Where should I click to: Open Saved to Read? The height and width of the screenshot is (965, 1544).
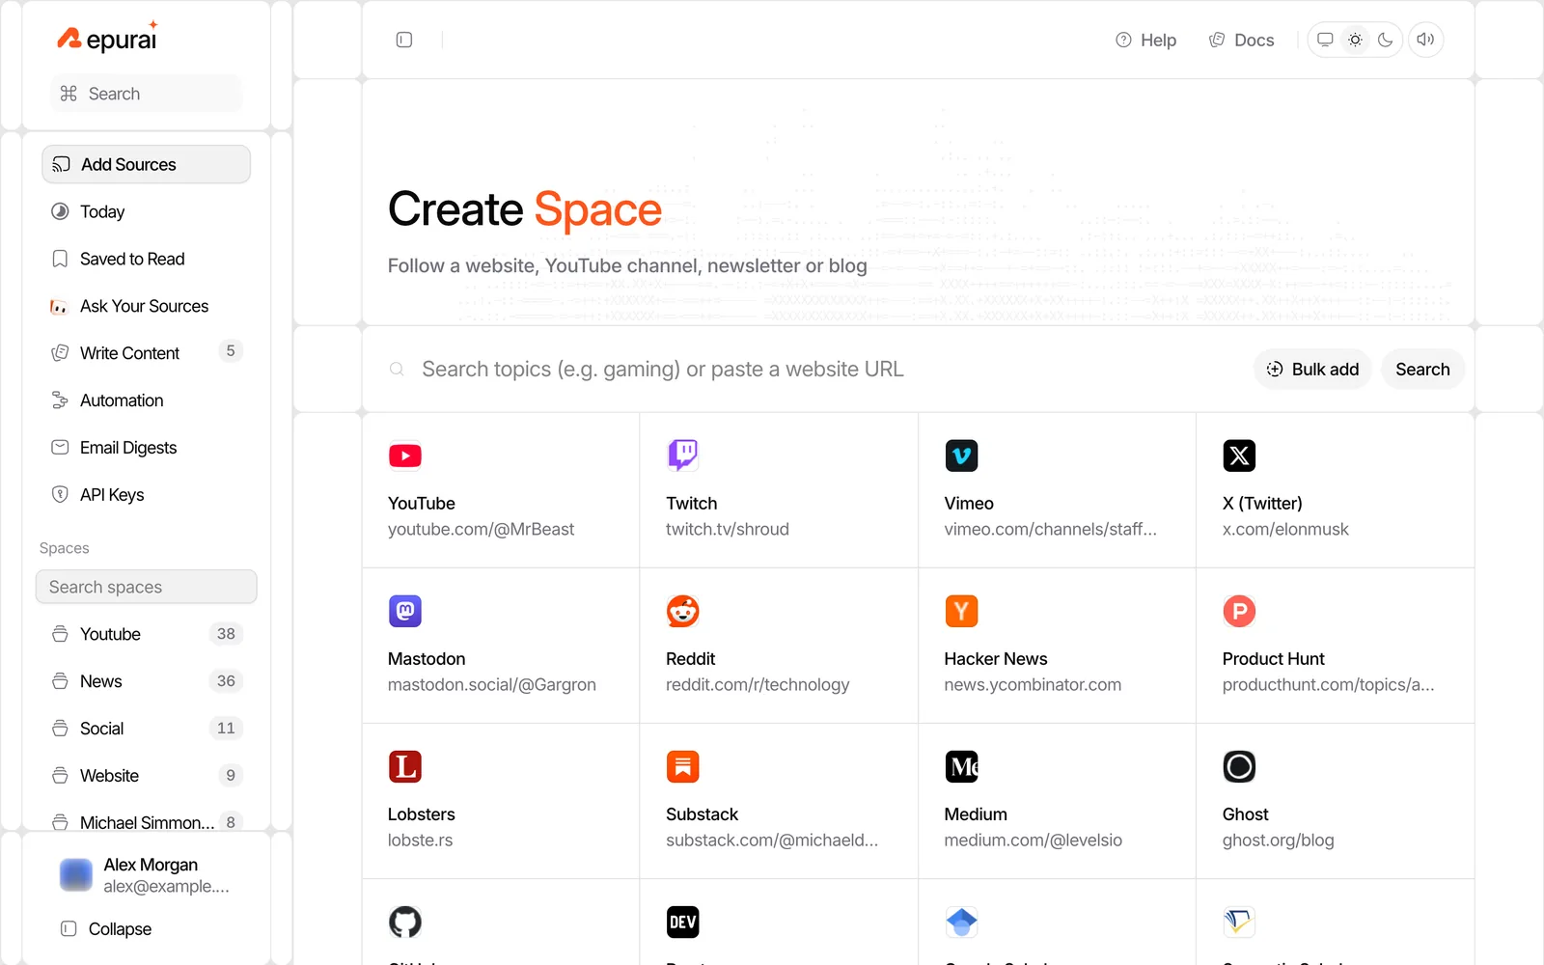click(x=146, y=259)
